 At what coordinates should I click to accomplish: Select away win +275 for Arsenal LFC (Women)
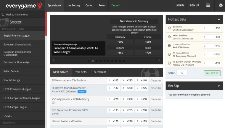tap(142, 88)
